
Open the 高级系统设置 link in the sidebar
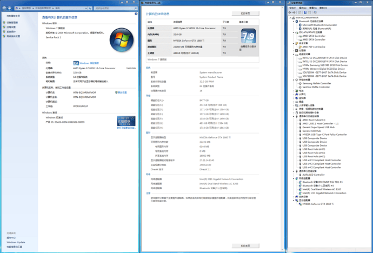14,36
